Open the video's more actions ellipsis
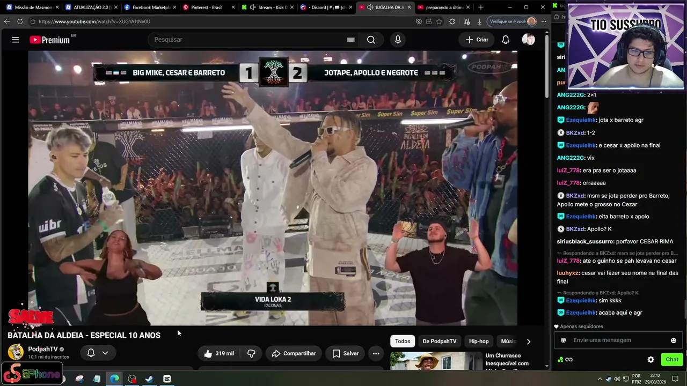687x386 pixels. coord(376,353)
